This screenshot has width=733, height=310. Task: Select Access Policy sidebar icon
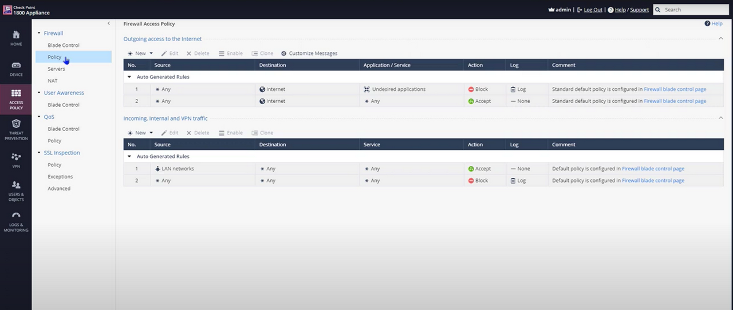tap(16, 93)
